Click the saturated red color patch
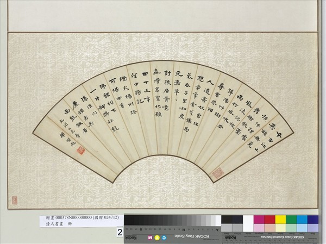This screenshot has width=326, height=244. tap(269, 220)
